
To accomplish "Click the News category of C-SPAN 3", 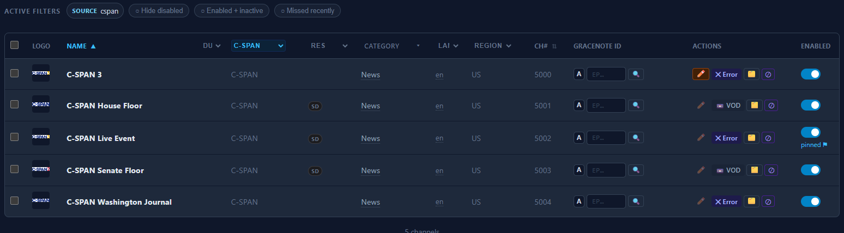I will [370, 75].
